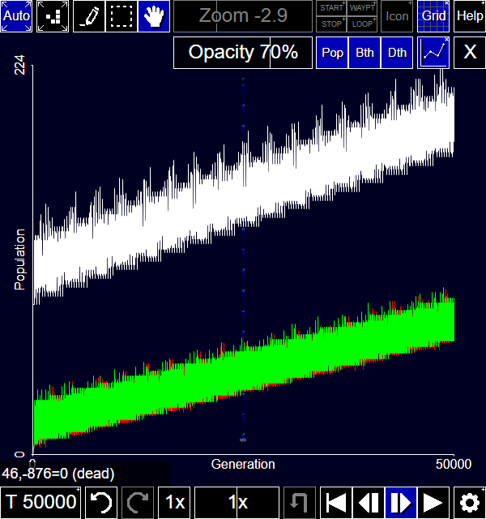Click the 1x step size button
Screen dimensions: 486x519
pyautogui.click(x=174, y=503)
